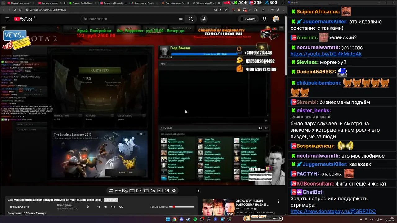The height and width of the screenshot is (223, 397).
Task: Click the Копировать button next to the video title
Action: pos(111,200)
